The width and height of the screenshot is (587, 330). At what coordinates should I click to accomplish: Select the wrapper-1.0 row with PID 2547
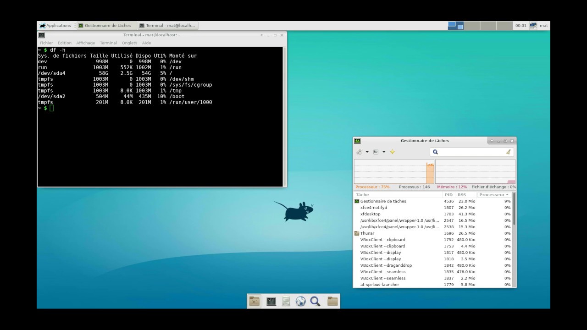(432, 220)
